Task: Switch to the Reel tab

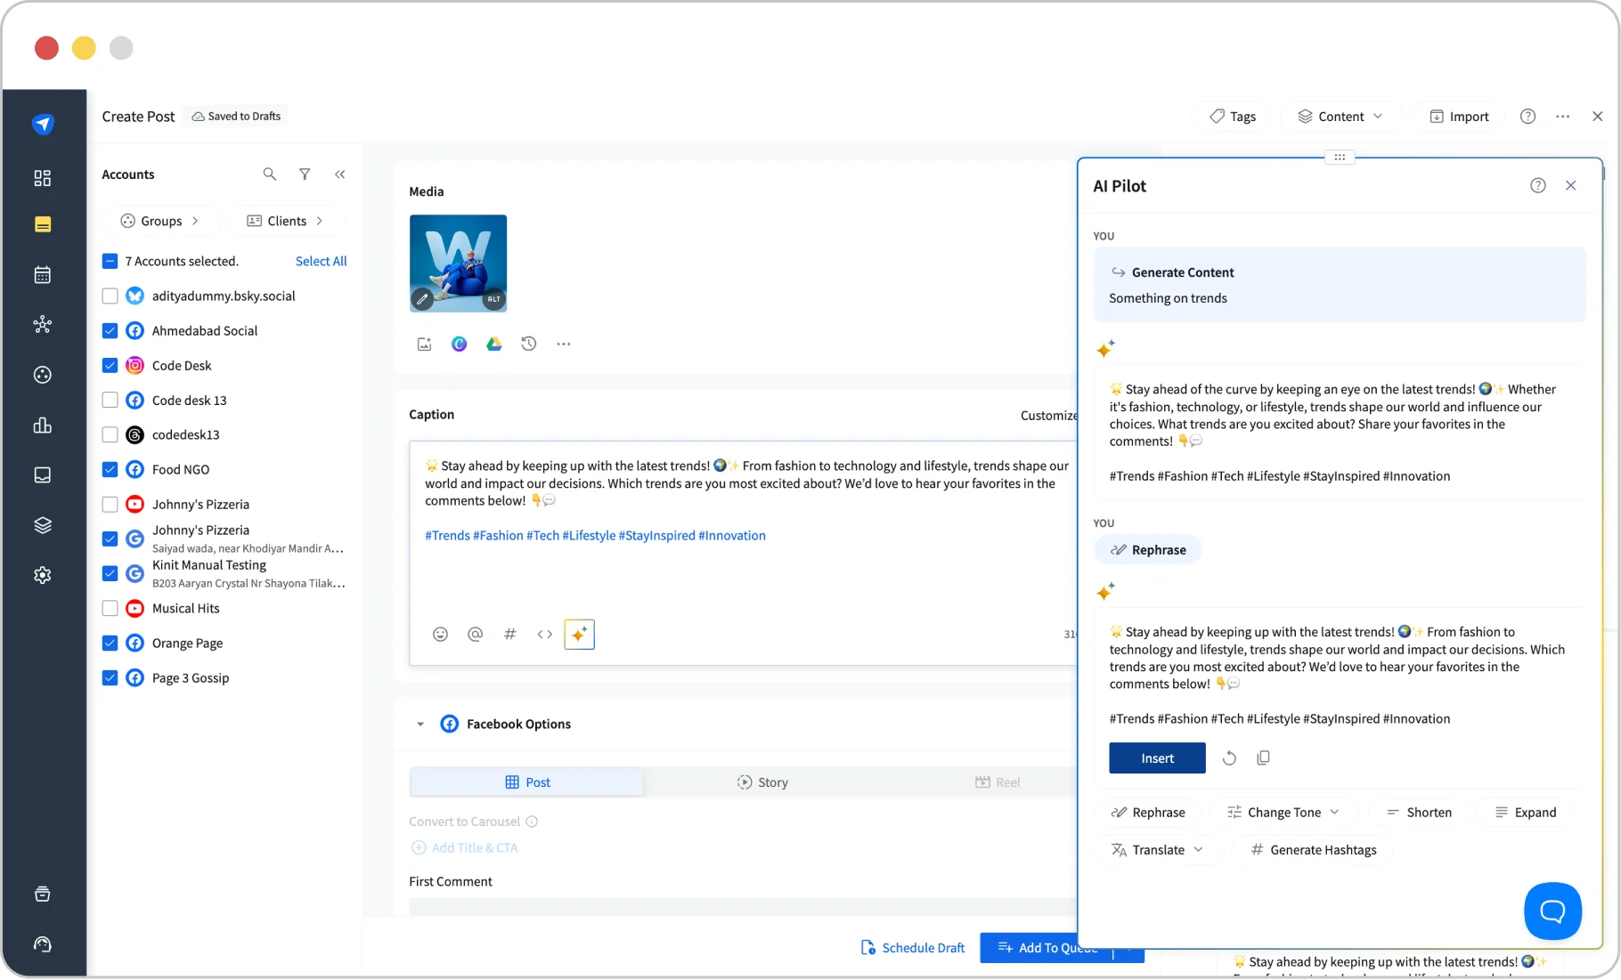Action: click(998, 782)
